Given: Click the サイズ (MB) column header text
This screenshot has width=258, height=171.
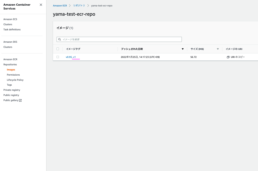Looking at the screenshot, I should tap(197, 49).
